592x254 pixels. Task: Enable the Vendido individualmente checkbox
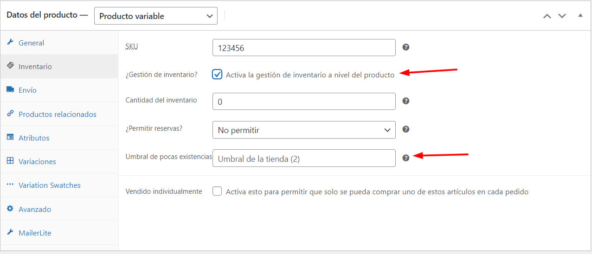pos(217,191)
